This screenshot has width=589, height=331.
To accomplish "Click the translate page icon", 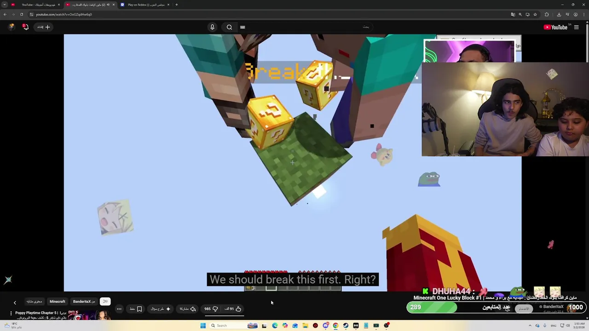I will tap(513, 14).
